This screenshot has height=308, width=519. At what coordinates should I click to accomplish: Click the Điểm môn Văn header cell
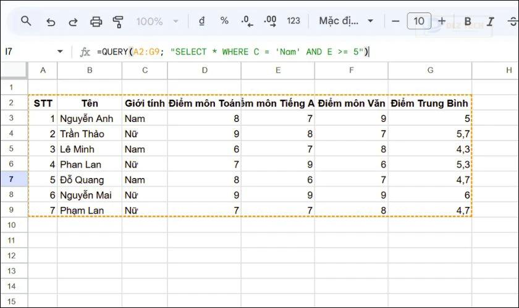click(351, 103)
